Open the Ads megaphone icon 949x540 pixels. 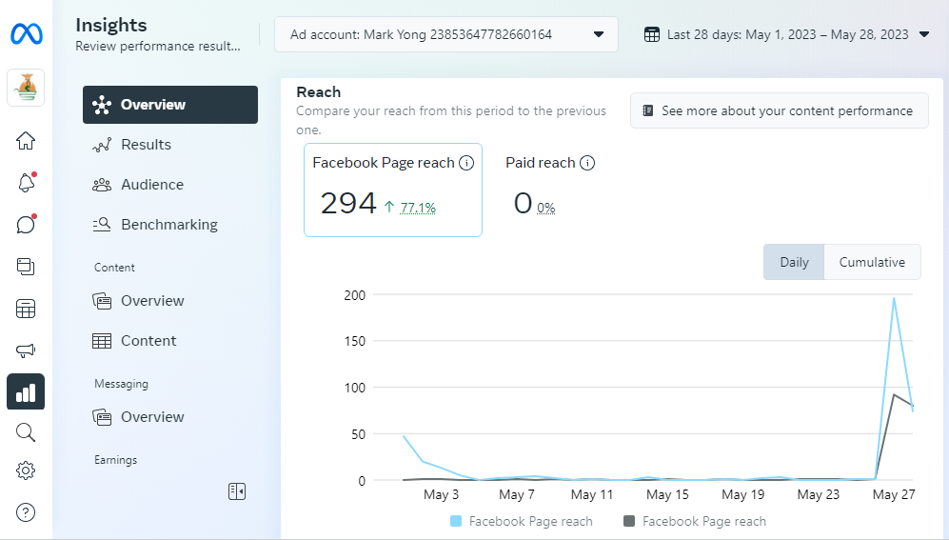26,350
